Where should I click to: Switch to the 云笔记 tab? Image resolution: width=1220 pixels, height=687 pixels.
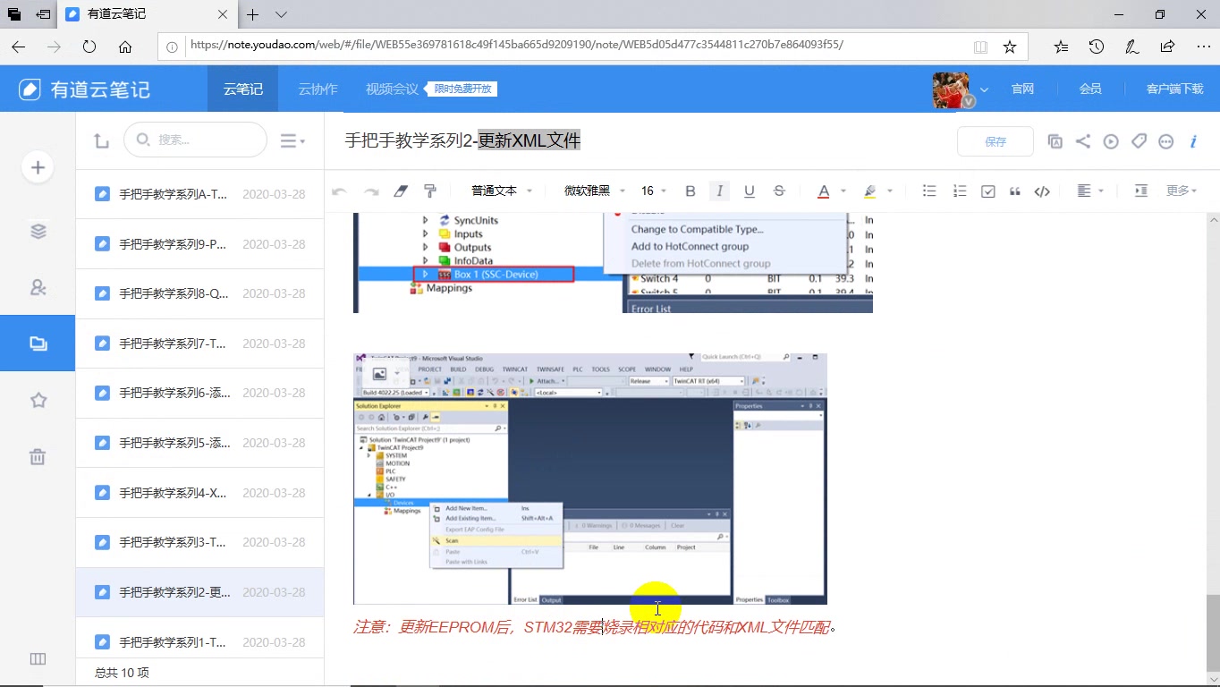click(243, 89)
